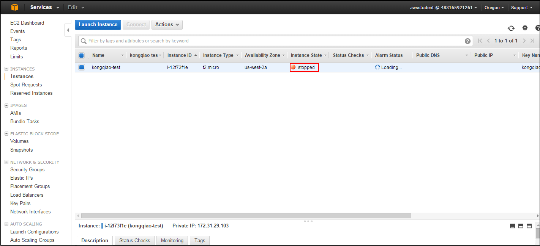Open the Edit dropdown menu

76,7
